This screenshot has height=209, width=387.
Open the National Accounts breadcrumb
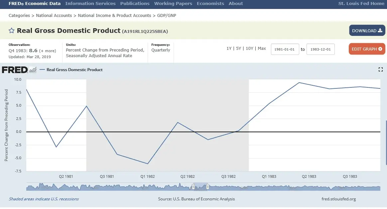pos(54,16)
